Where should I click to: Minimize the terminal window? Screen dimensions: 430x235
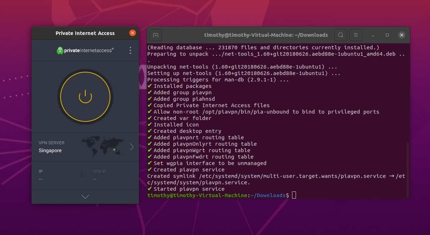click(373, 35)
